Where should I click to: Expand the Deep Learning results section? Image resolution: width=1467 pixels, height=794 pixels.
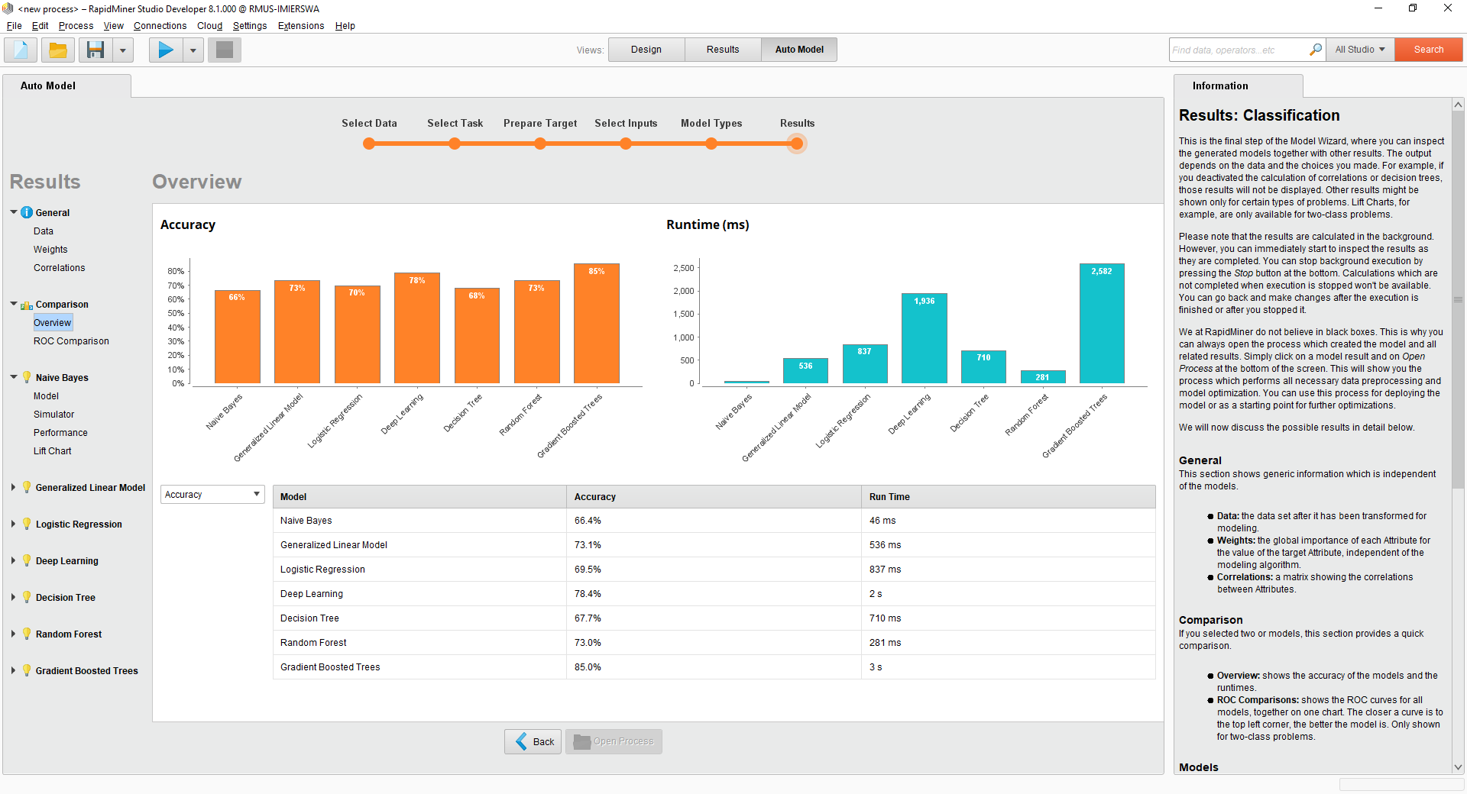coord(12,560)
